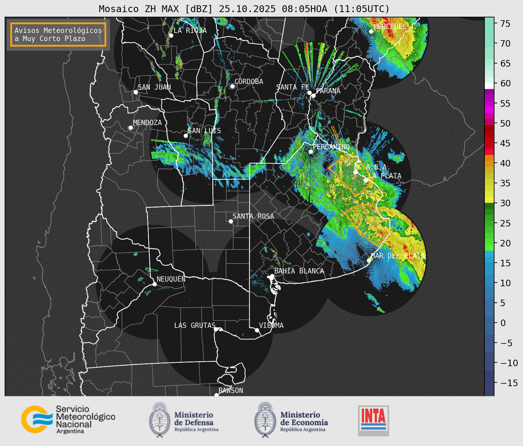
Task: Click the "Ministerio de Economía" text
Action: [x=304, y=418]
